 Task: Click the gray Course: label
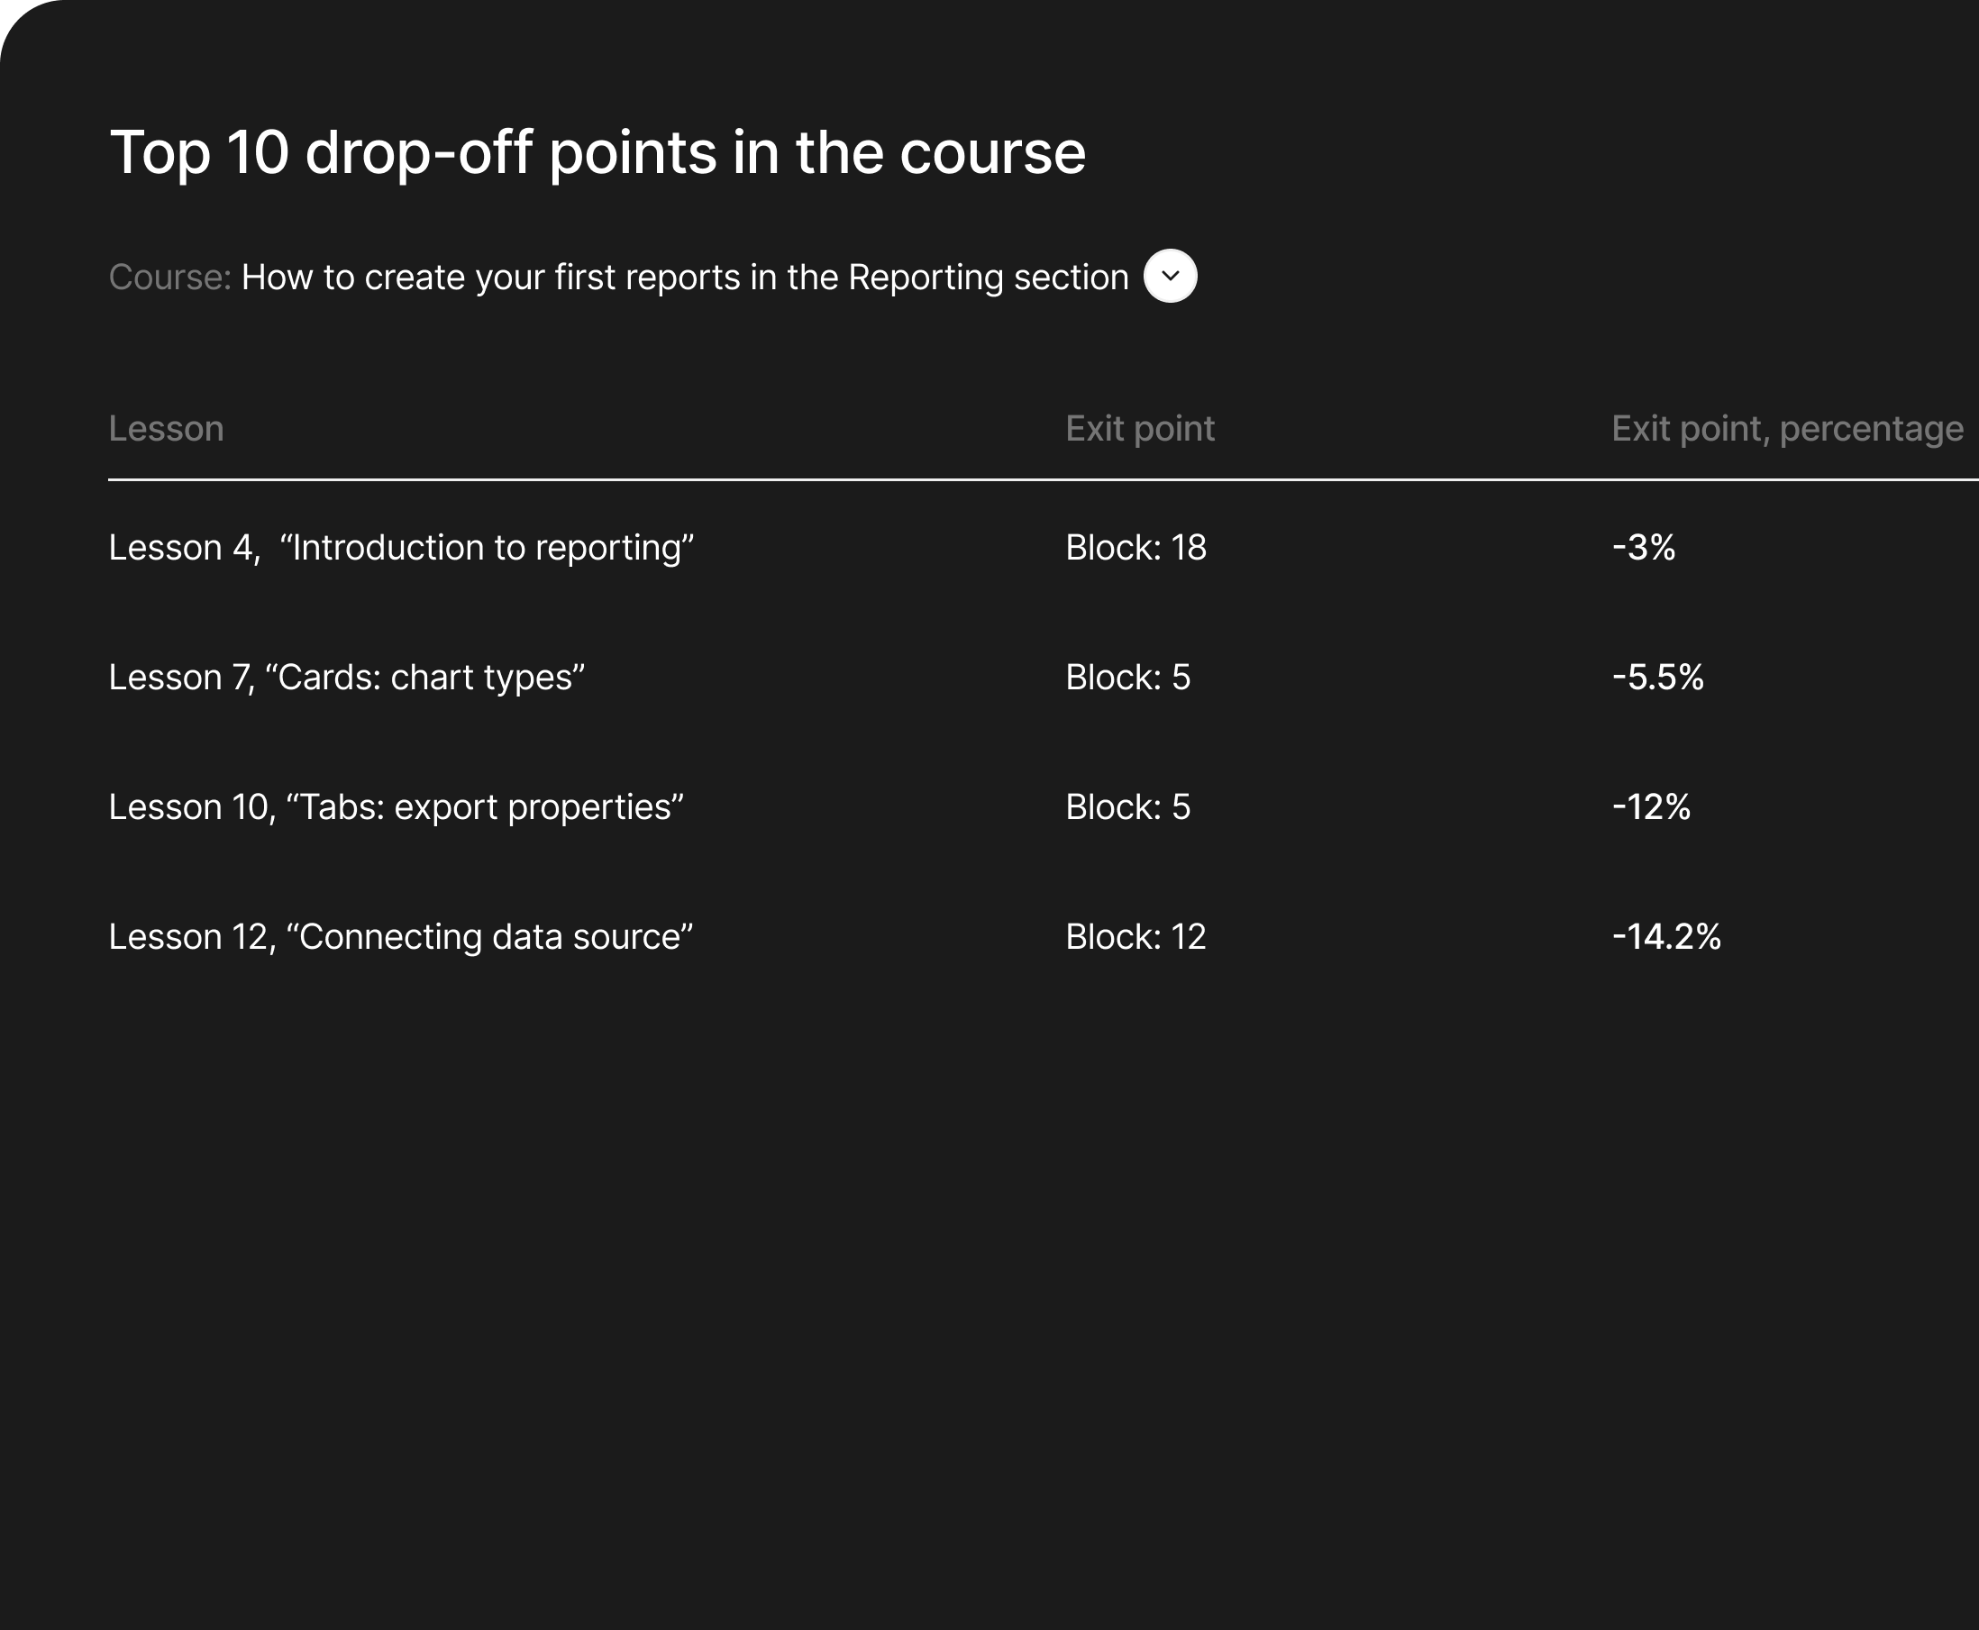coord(169,278)
